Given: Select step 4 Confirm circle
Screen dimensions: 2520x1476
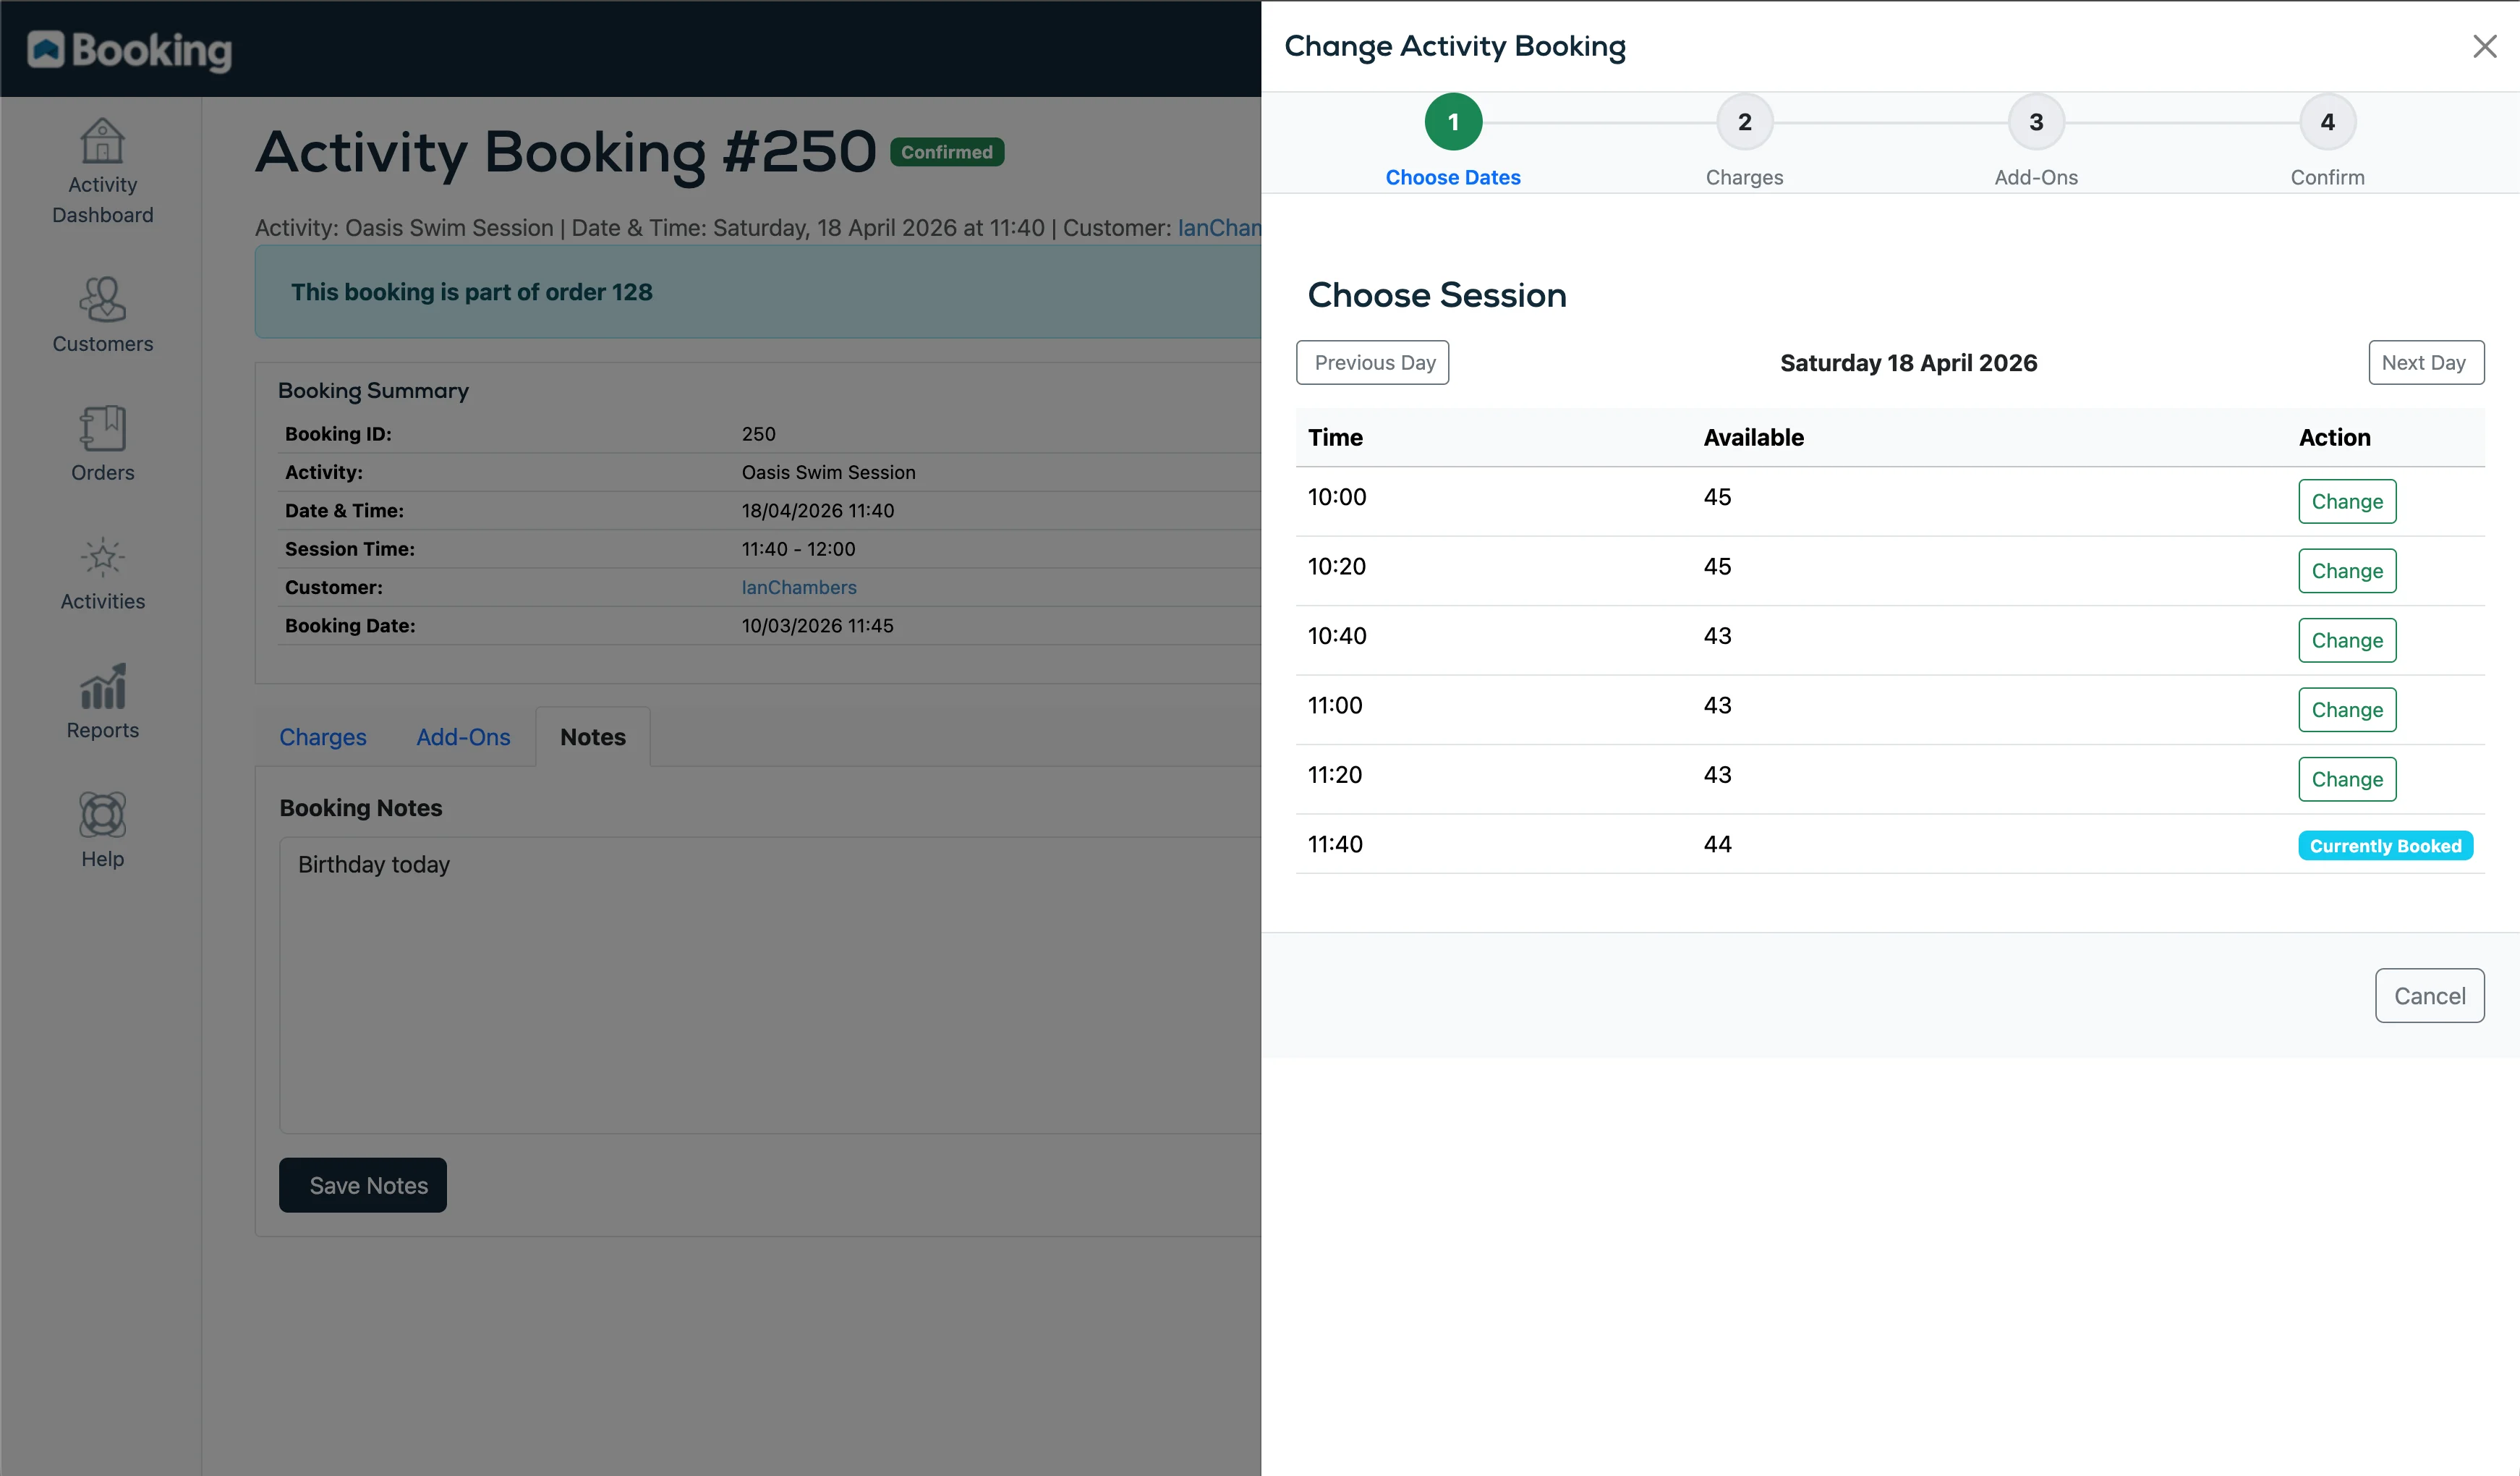Looking at the screenshot, I should click(x=2327, y=122).
